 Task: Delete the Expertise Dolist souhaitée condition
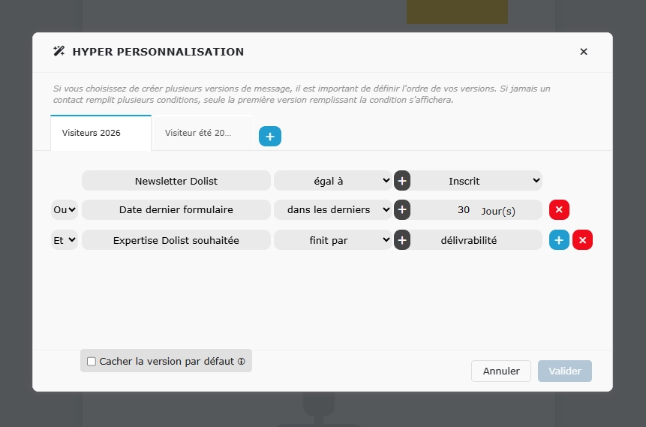582,240
